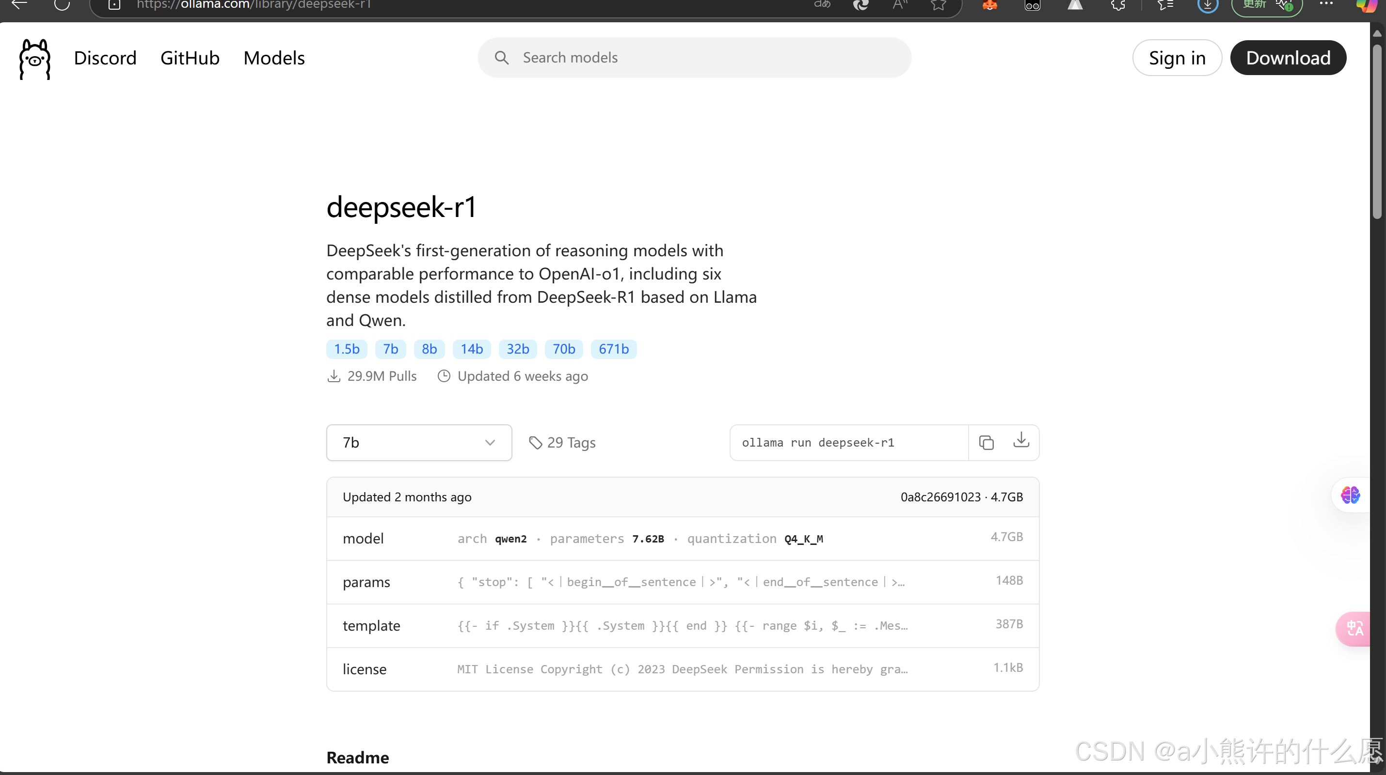Open the browser extensions puzzle icon
This screenshot has height=775, width=1386.
(1118, 5)
